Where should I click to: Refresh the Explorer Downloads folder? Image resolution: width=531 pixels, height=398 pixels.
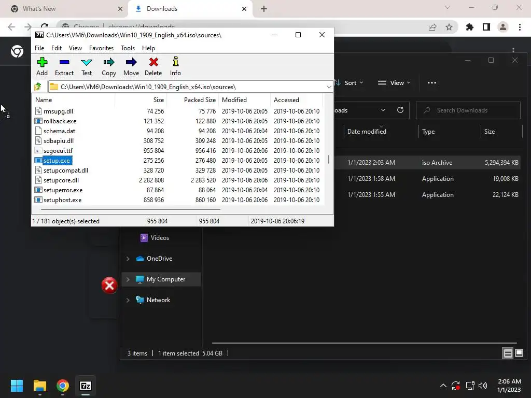click(x=400, y=110)
